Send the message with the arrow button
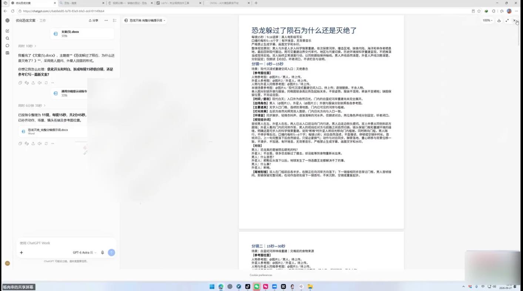 tap(111, 252)
